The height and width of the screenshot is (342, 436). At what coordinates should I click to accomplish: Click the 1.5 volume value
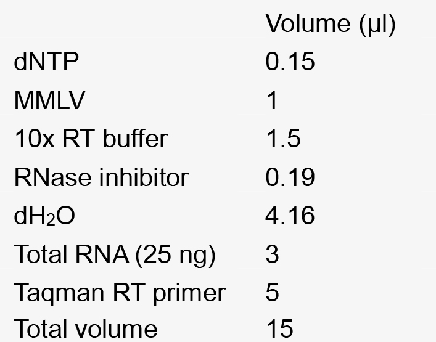[284, 139]
